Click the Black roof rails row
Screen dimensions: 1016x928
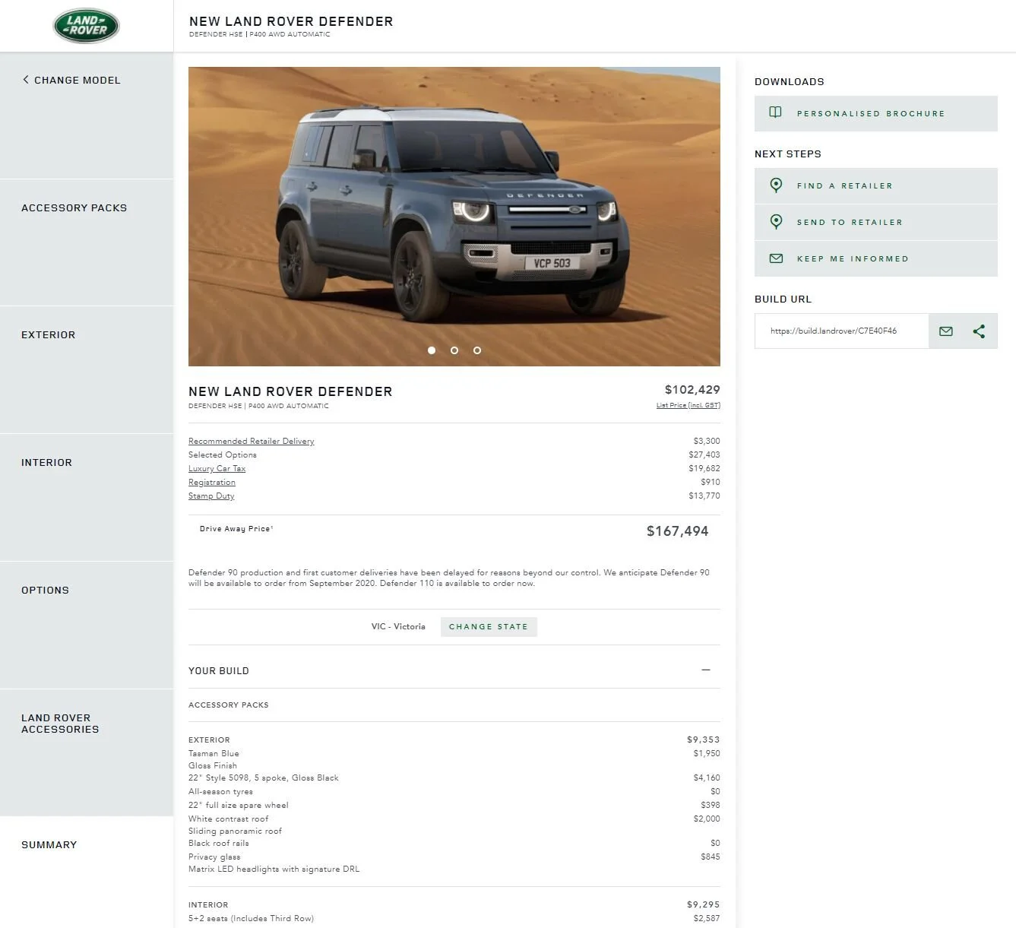pos(454,843)
